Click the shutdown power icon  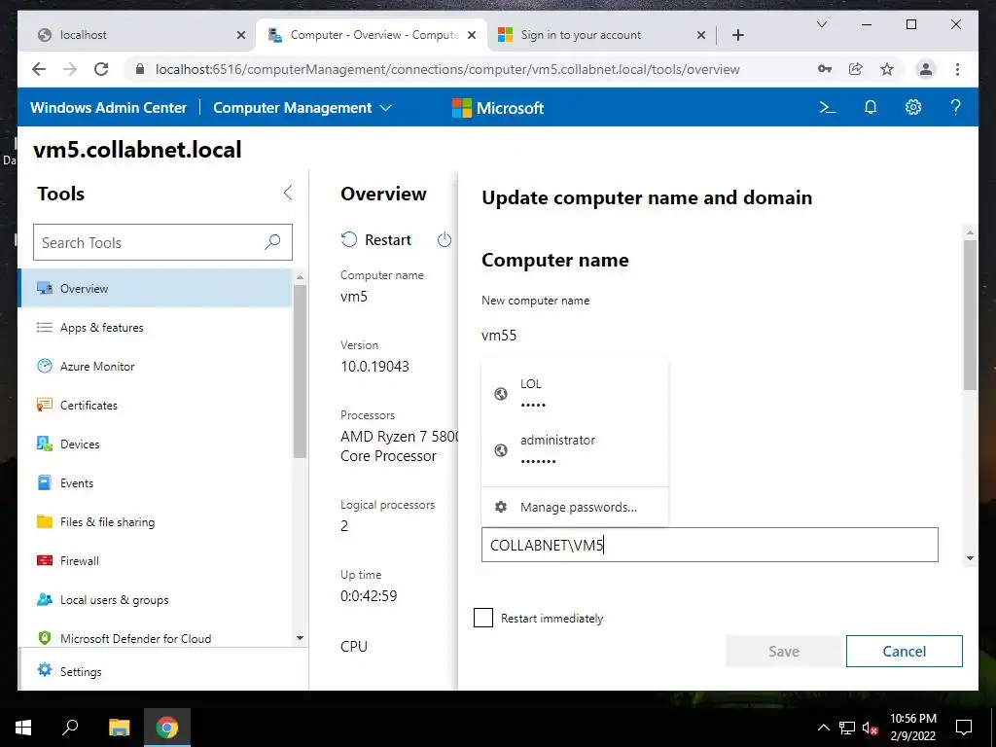445,239
